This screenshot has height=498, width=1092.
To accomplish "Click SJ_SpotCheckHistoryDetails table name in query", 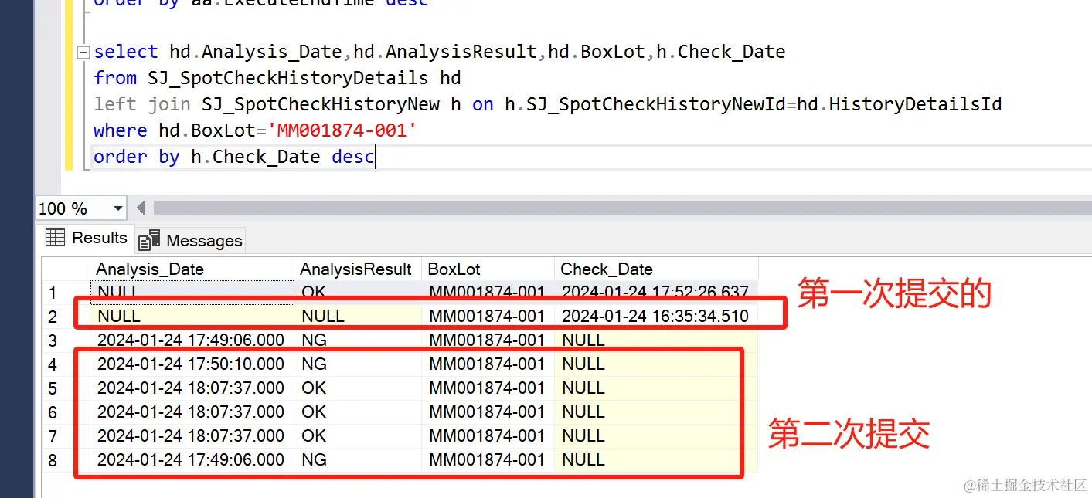I will tap(288, 78).
